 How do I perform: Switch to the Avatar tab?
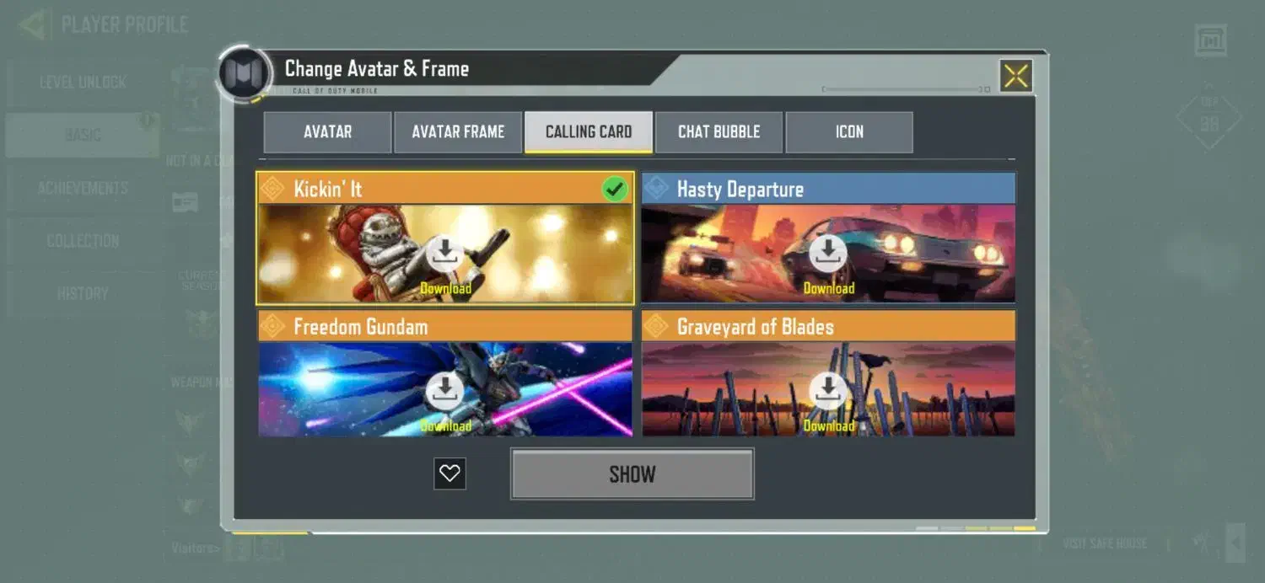[x=328, y=132]
